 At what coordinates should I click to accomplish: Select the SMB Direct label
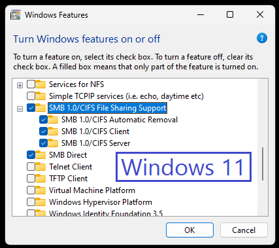68,155
